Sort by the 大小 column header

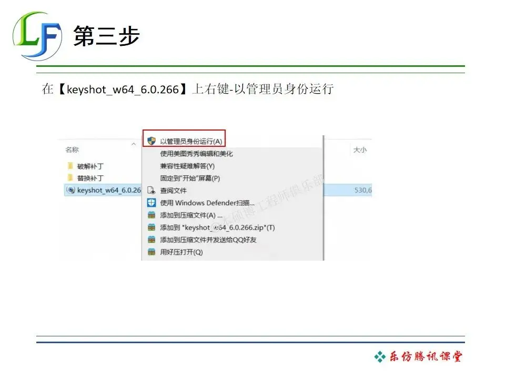[x=360, y=149]
